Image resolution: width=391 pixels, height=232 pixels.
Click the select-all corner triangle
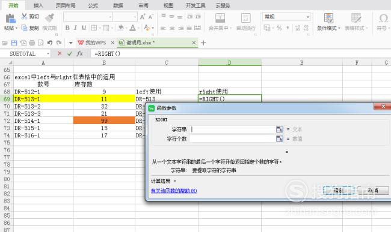click(10, 62)
